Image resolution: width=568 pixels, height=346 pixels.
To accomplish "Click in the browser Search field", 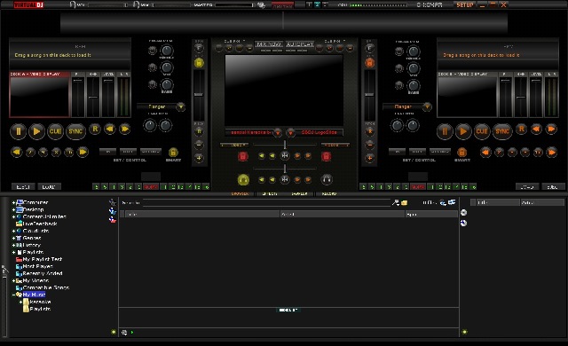I will [266, 202].
